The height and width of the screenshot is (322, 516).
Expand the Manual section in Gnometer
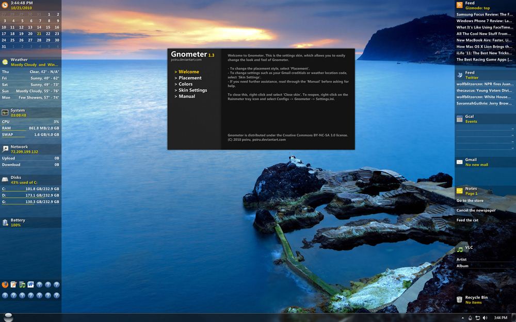187,96
